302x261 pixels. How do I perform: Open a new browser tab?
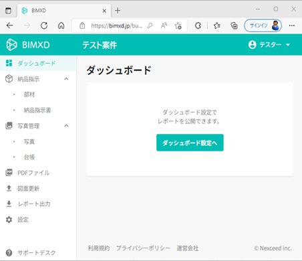click(x=118, y=11)
